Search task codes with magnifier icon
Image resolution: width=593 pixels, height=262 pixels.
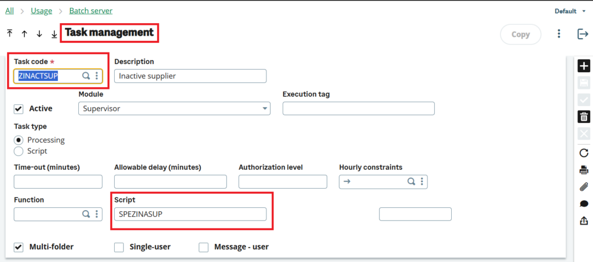point(86,76)
